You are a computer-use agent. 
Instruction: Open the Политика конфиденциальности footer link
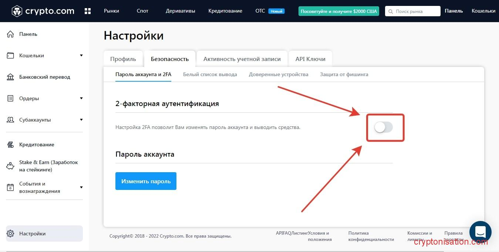(371, 236)
